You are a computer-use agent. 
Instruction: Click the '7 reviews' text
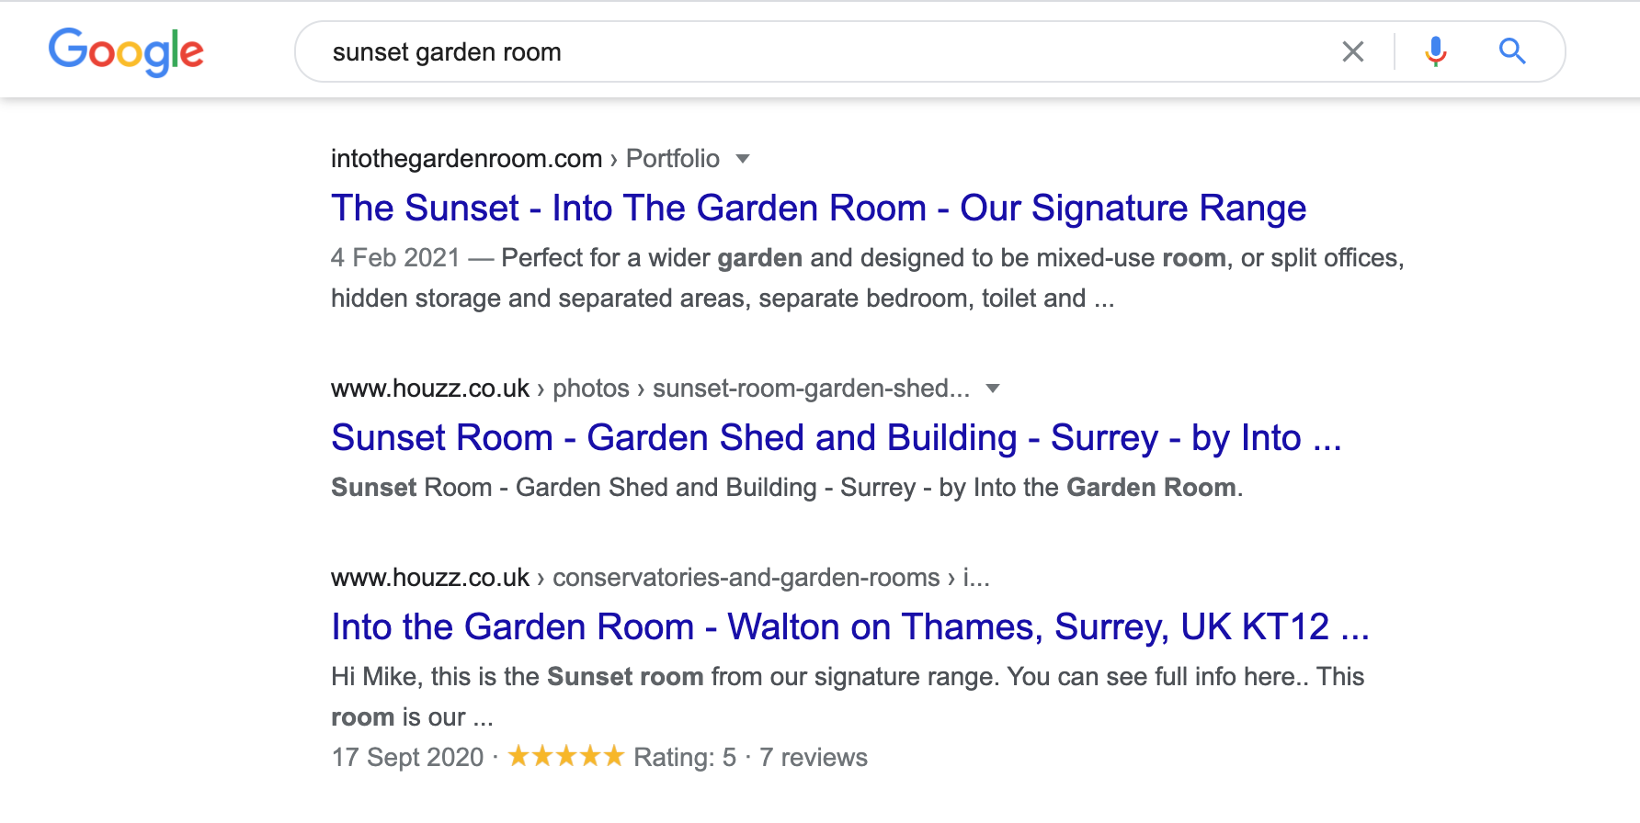[814, 757]
